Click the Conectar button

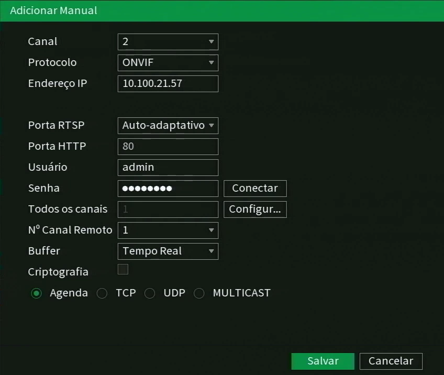pyautogui.click(x=255, y=189)
